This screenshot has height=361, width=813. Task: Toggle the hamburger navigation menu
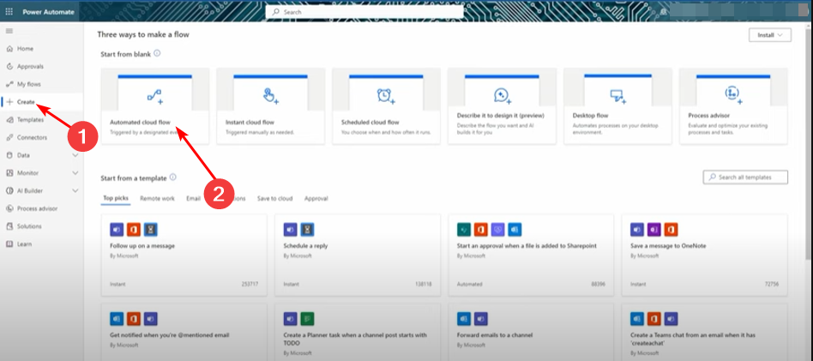coord(9,31)
